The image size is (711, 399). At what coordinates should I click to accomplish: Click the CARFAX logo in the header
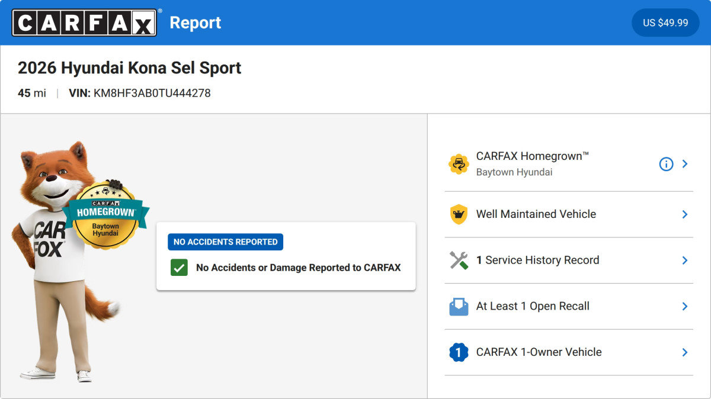84,22
